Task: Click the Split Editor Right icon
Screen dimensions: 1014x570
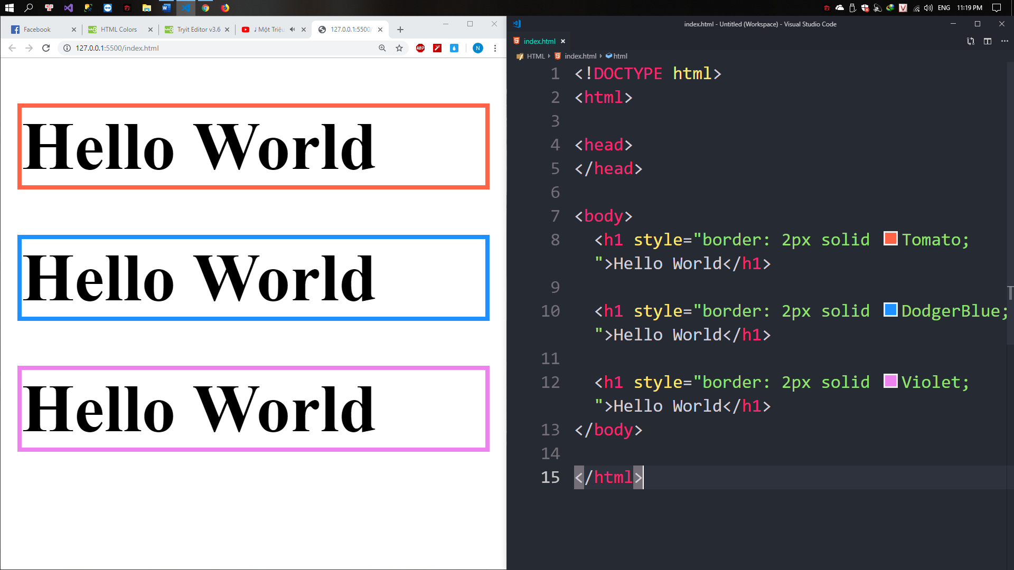Action: (x=987, y=41)
